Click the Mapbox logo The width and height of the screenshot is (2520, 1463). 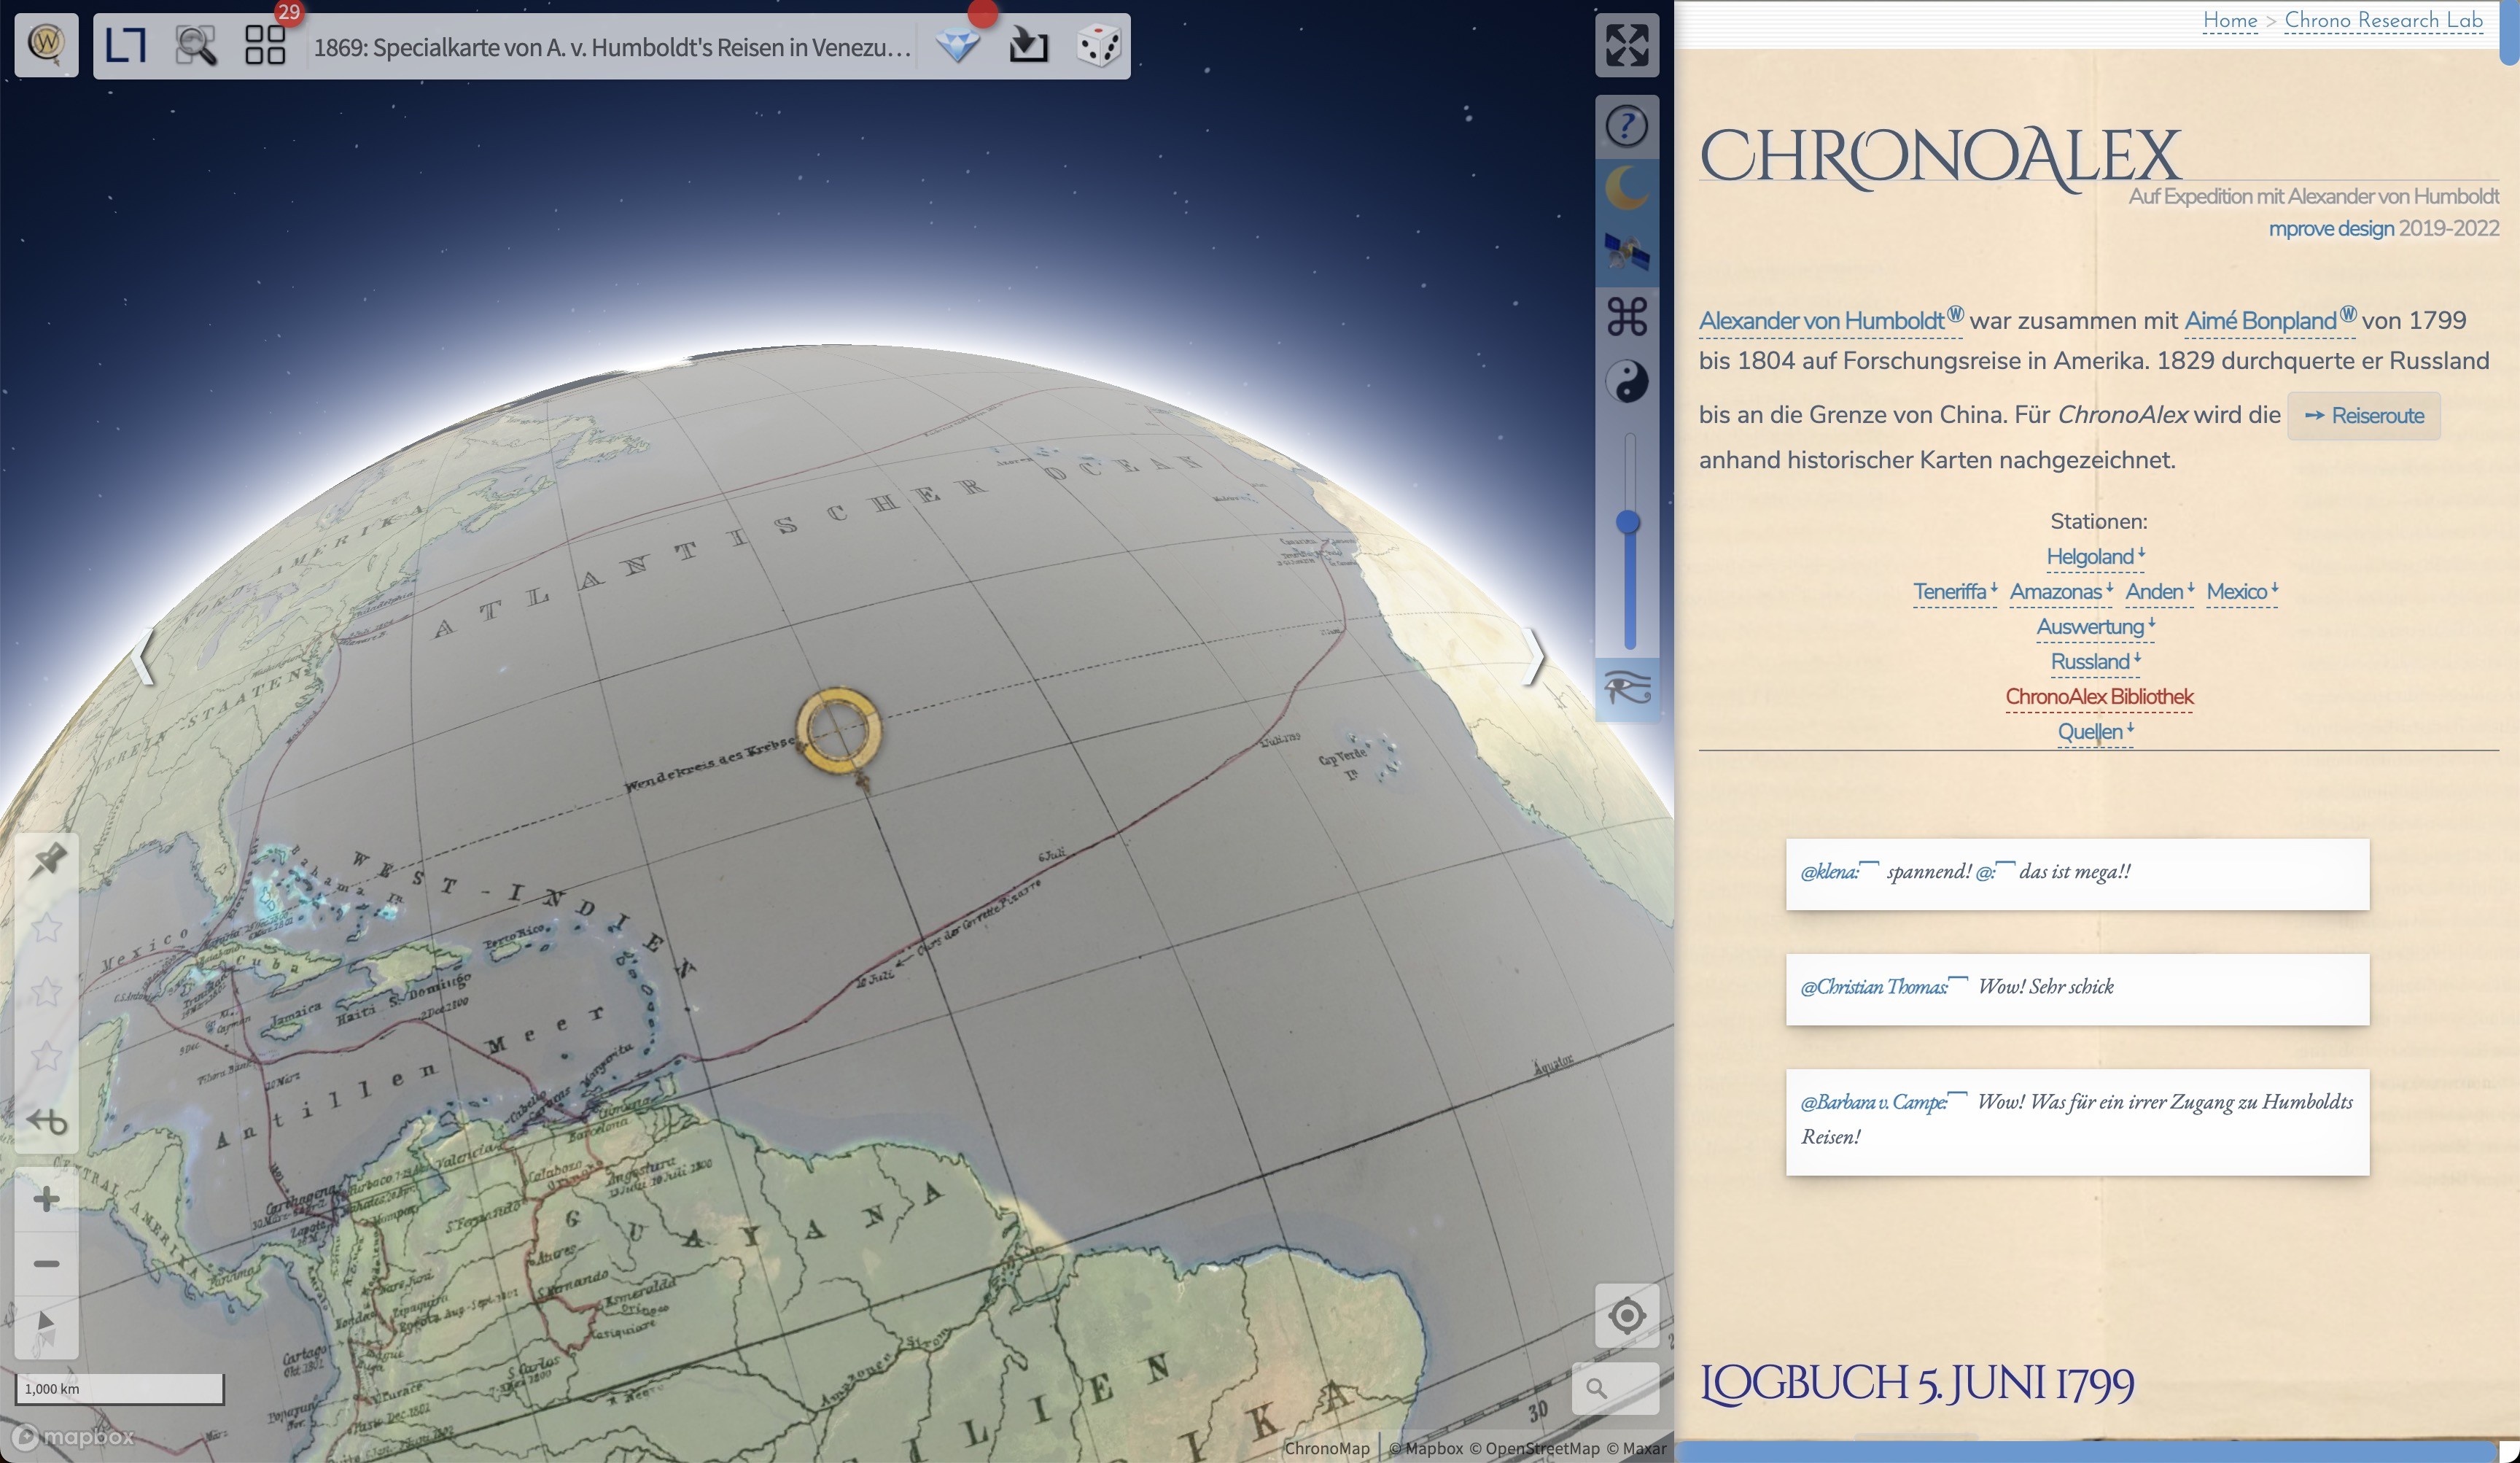point(74,1437)
